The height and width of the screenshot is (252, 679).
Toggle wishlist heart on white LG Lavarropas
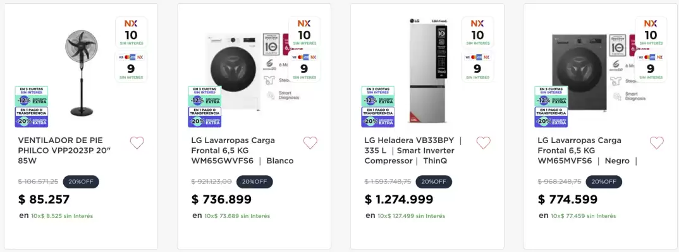[310, 143]
